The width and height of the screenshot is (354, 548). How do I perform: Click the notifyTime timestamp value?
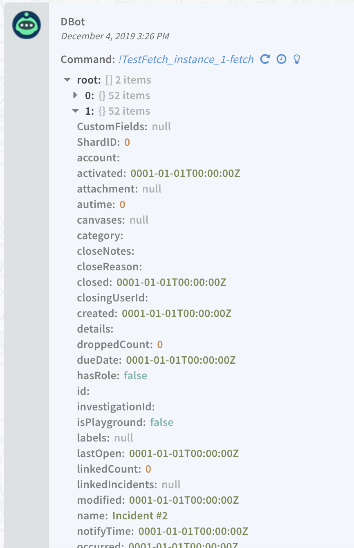click(193, 531)
